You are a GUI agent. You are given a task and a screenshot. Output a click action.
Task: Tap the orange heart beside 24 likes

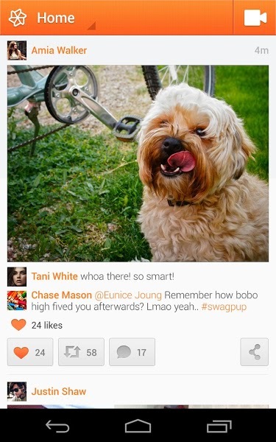pos(18,325)
